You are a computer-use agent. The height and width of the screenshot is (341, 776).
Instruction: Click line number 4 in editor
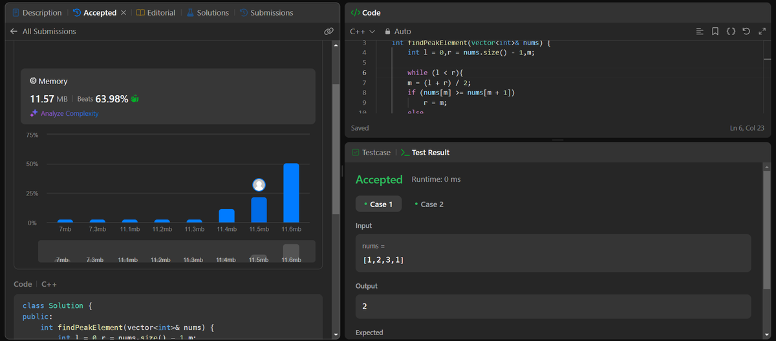[365, 52]
